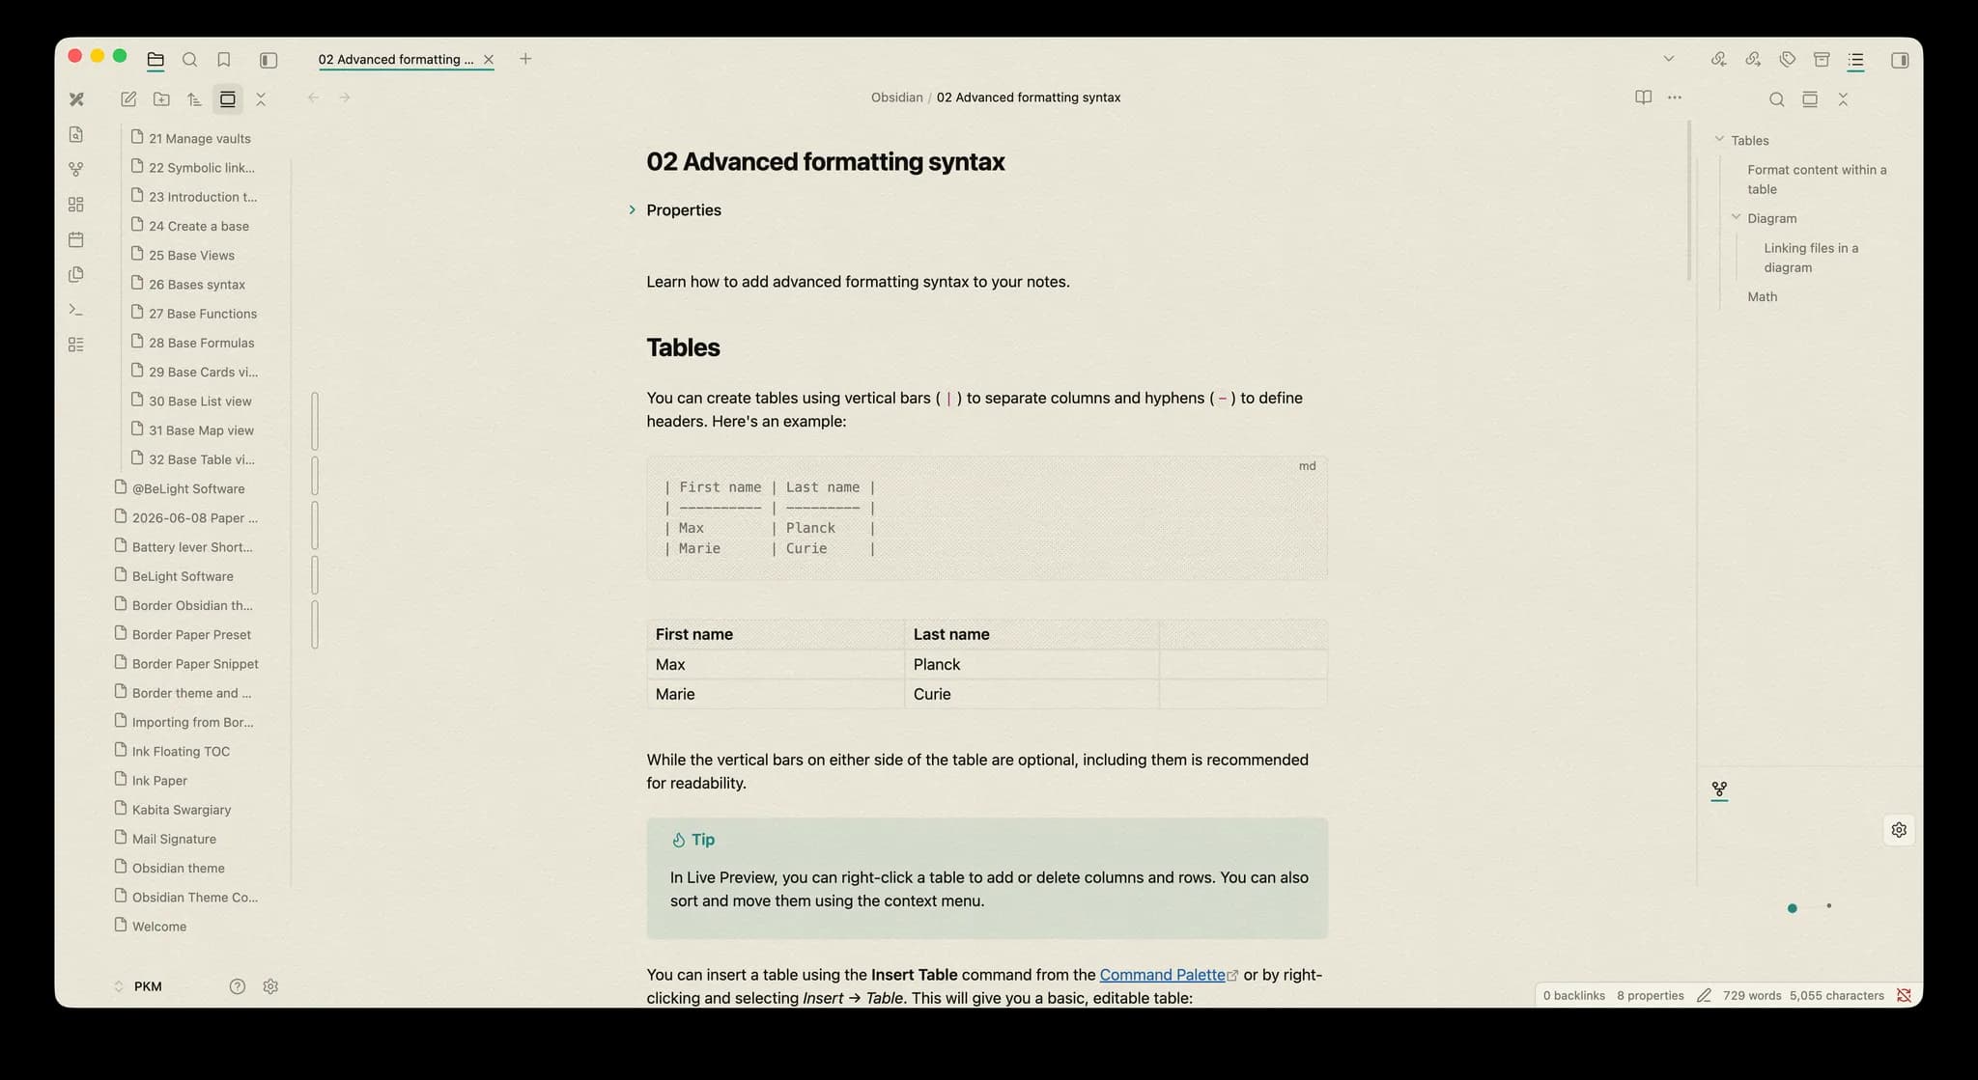
Task: Click the First name table header
Action: coord(776,635)
